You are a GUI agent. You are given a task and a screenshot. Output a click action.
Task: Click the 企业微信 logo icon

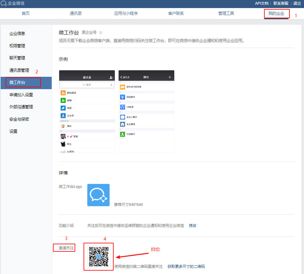click(4, 3)
